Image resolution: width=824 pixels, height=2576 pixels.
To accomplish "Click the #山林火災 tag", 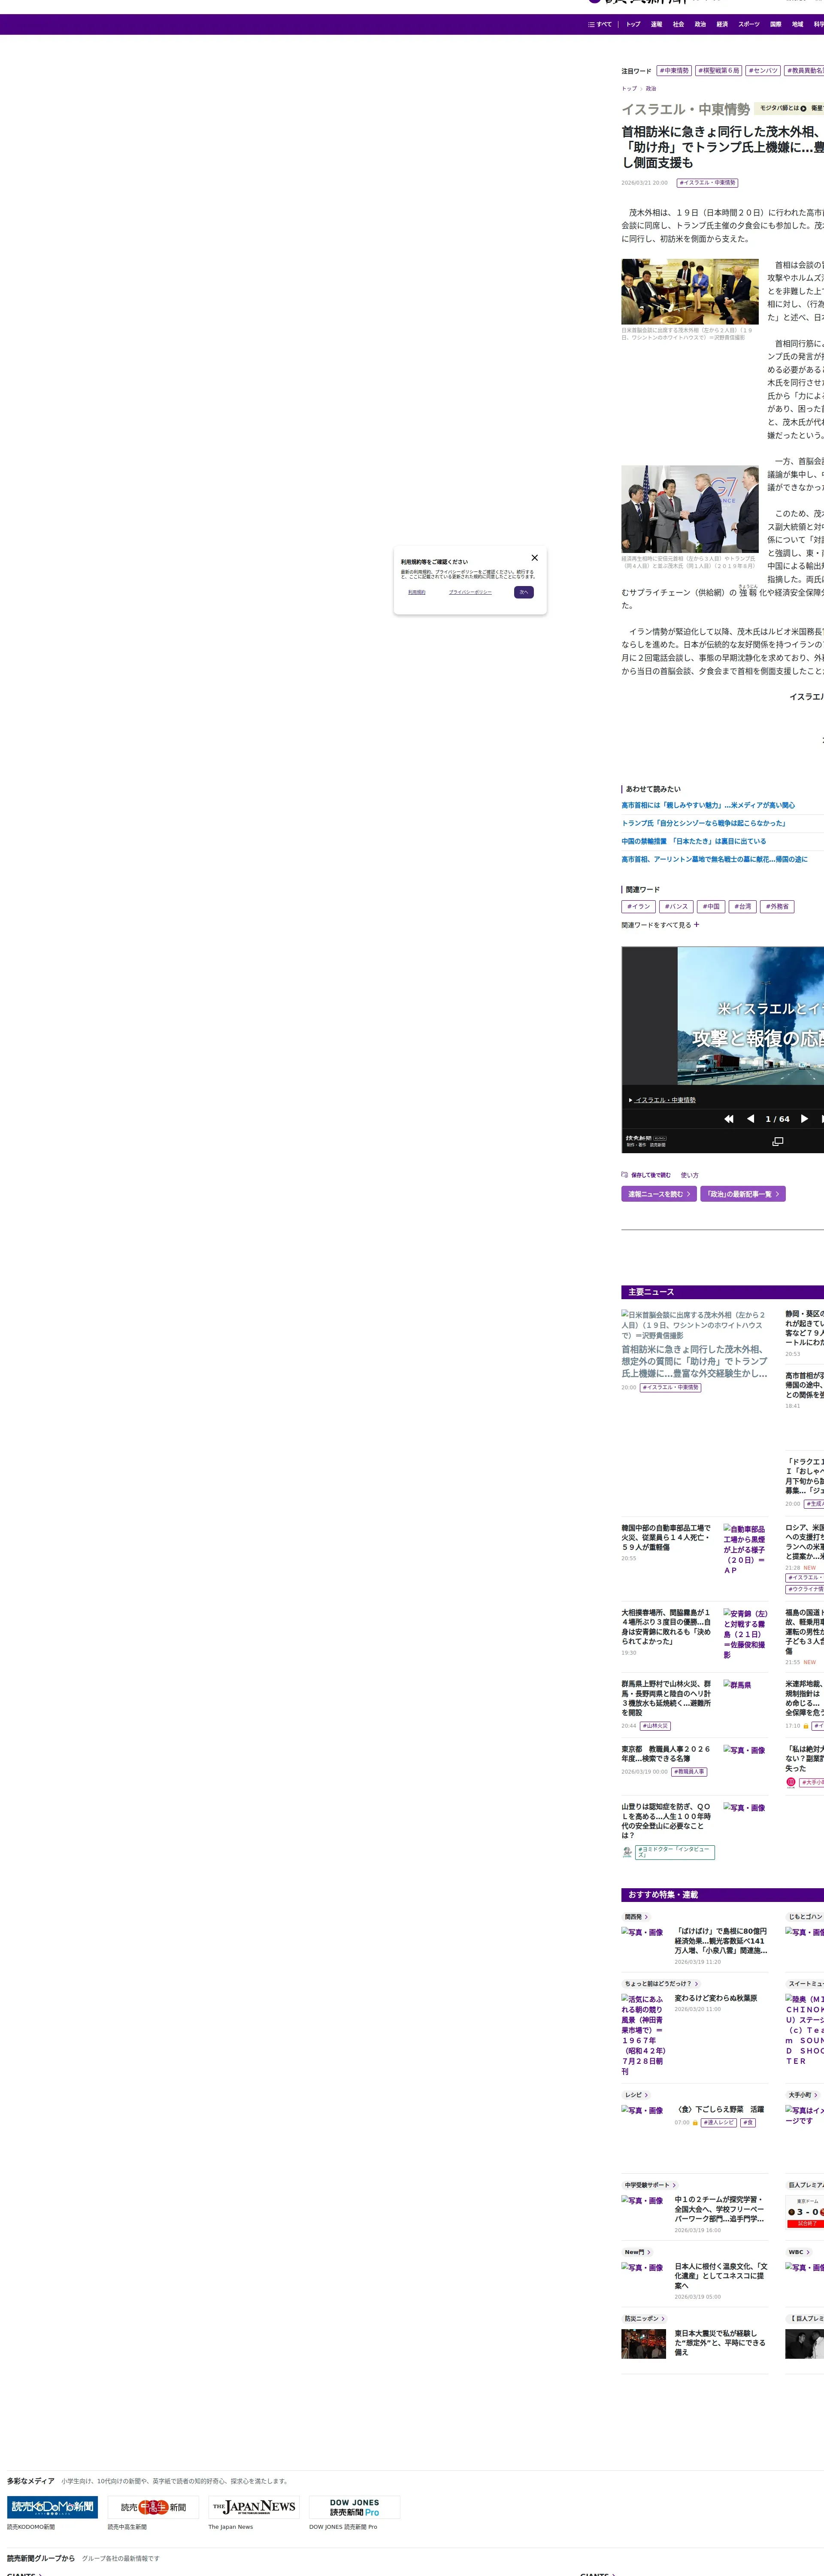I will [x=655, y=1726].
